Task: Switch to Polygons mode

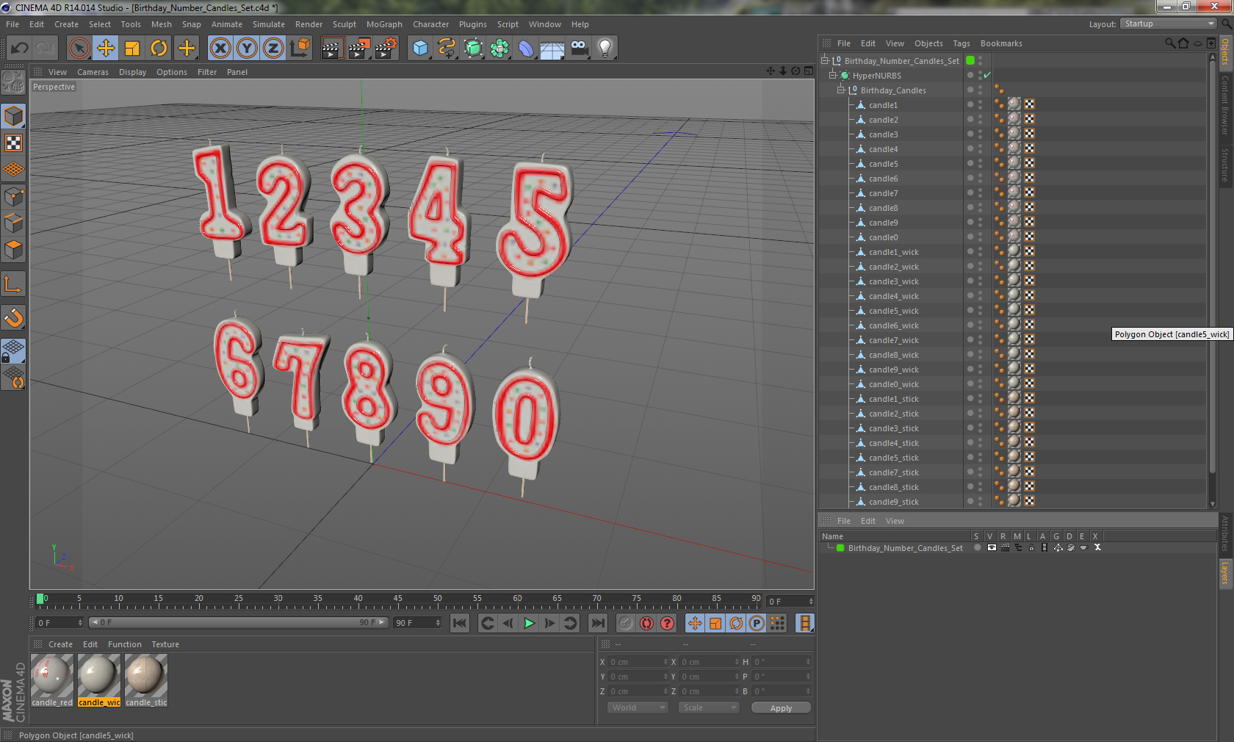Action: (13, 249)
